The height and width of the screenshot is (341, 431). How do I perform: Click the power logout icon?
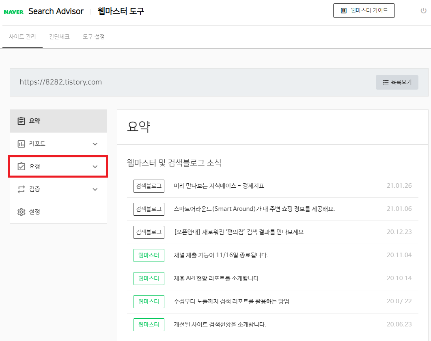(x=423, y=11)
